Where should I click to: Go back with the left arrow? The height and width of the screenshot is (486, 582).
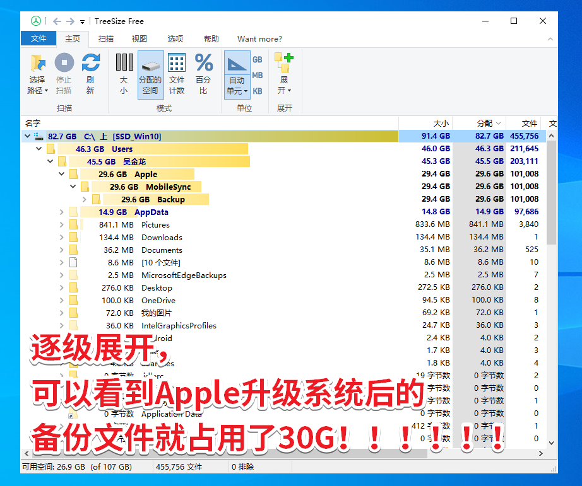57,21
